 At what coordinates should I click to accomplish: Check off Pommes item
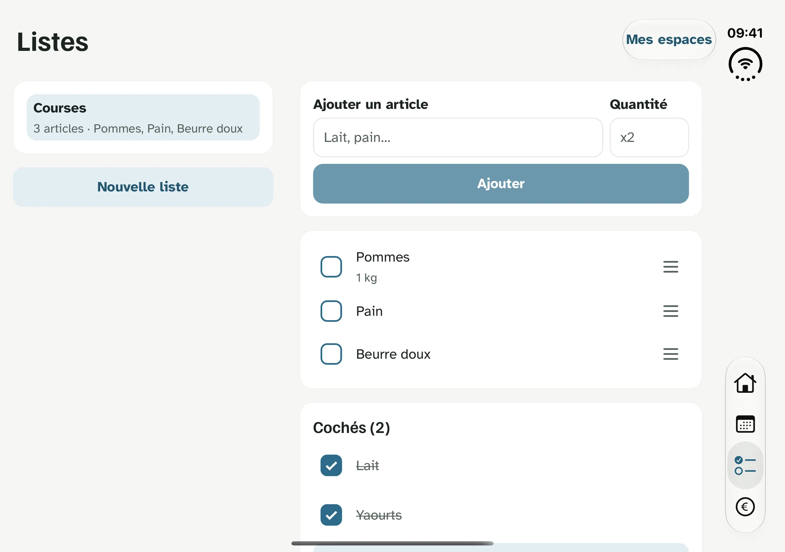pos(331,267)
